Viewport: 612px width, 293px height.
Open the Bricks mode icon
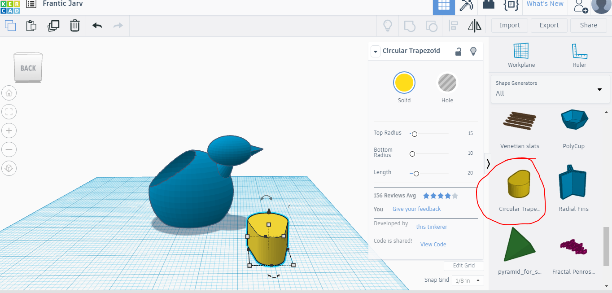click(489, 4)
